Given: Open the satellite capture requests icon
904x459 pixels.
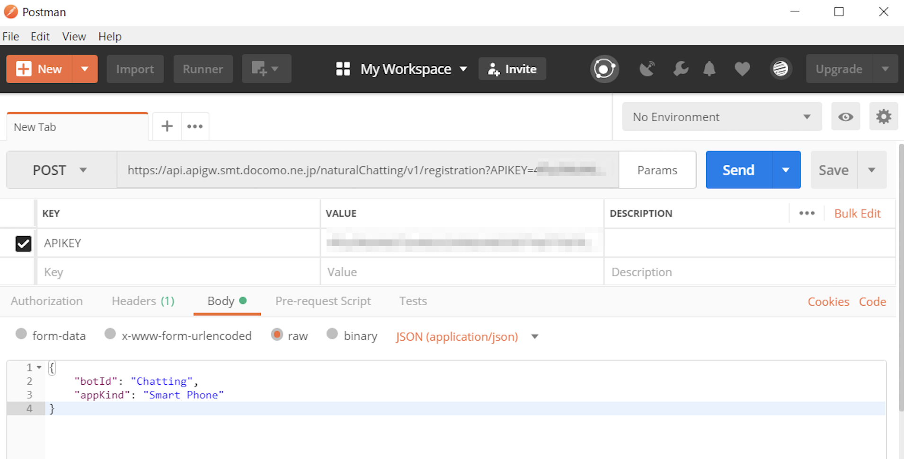Looking at the screenshot, I should (x=647, y=69).
